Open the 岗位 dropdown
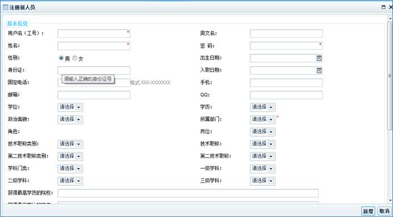The width and height of the screenshot is (393, 217). (262, 132)
